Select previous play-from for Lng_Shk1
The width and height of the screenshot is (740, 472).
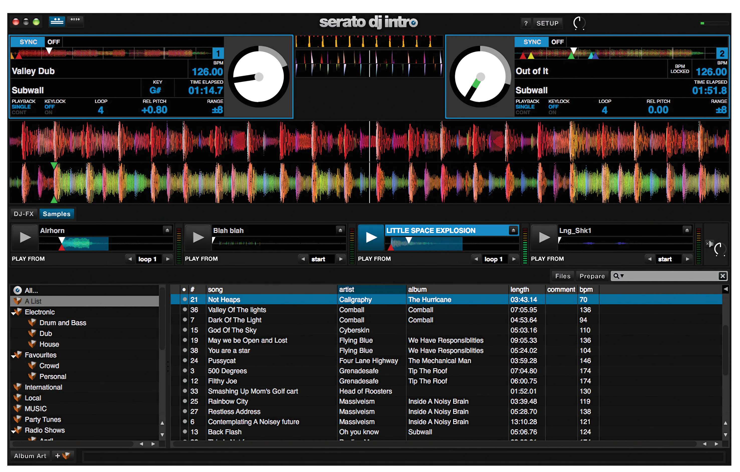[650, 259]
